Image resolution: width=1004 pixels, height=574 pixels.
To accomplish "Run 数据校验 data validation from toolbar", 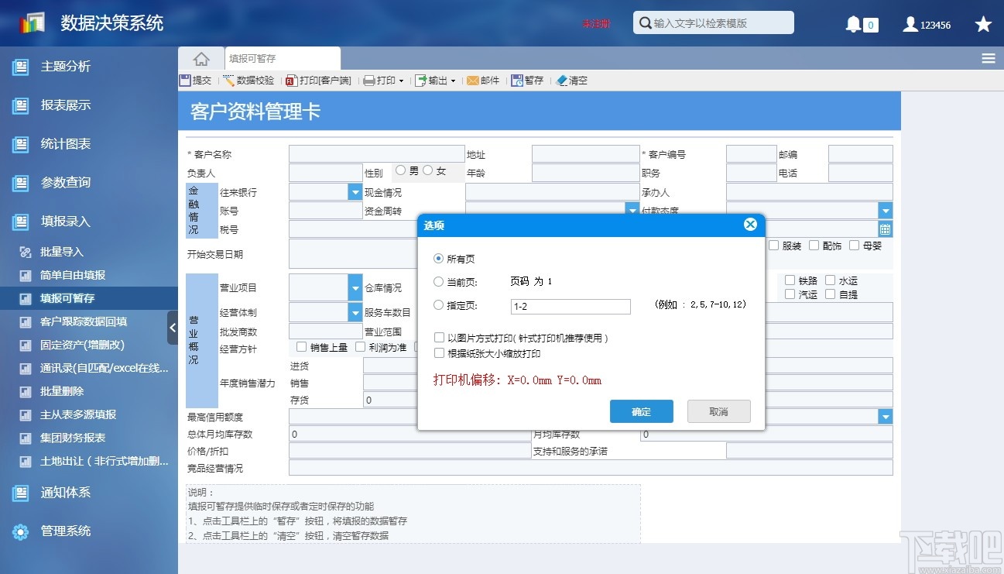I will pyautogui.click(x=248, y=79).
